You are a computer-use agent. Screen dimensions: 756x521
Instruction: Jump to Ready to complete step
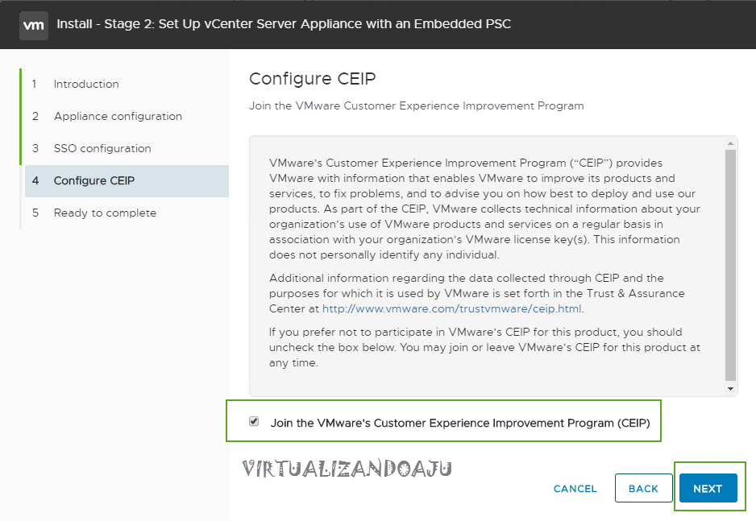[x=105, y=213]
